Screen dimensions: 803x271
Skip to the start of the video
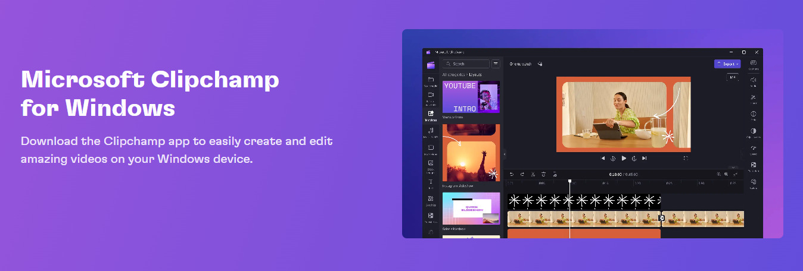603,158
